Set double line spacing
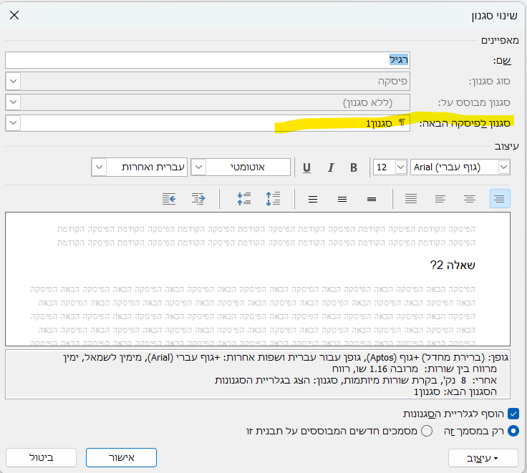This screenshot has height=473, width=527. point(313,199)
